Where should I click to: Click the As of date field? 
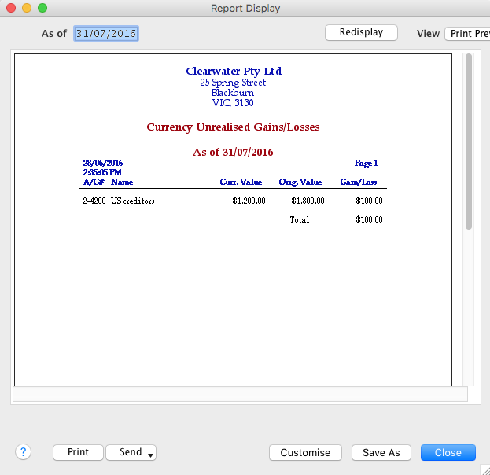tap(106, 34)
